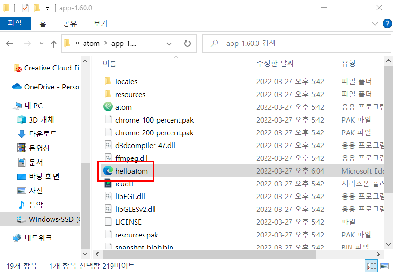Open OneDrive - Personal in navigation pane
393x272 pixels.
[46, 87]
